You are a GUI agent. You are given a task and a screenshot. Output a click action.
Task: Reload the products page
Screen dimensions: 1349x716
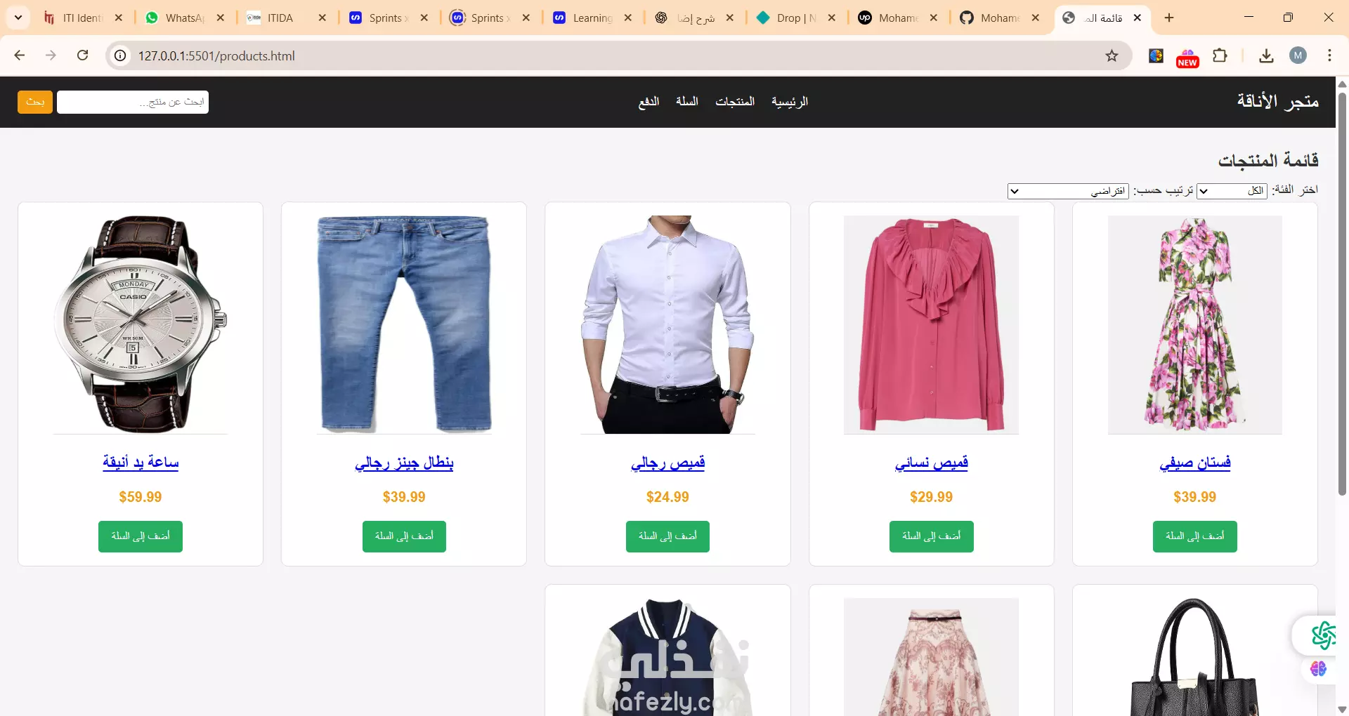[82, 55]
